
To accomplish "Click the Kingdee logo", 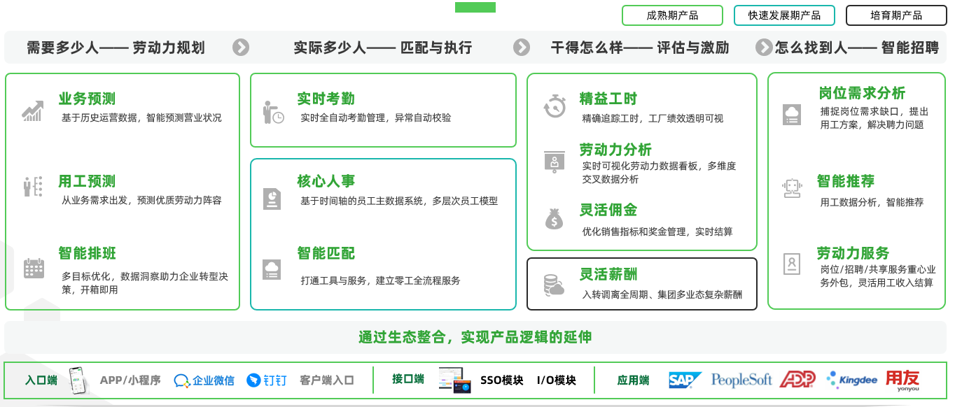I will (x=851, y=380).
